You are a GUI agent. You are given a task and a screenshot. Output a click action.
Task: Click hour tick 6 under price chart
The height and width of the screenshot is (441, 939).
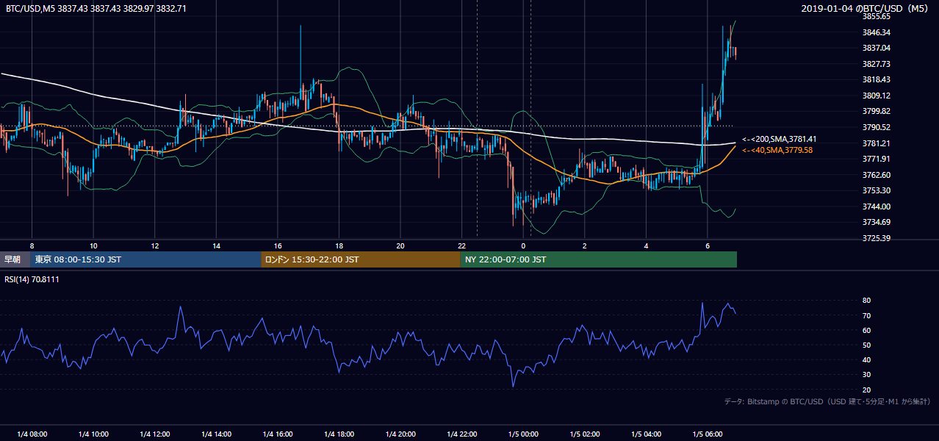point(708,245)
